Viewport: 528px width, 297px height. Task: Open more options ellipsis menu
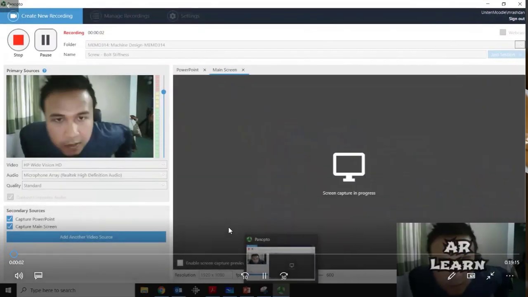click(x=510, y=276)
